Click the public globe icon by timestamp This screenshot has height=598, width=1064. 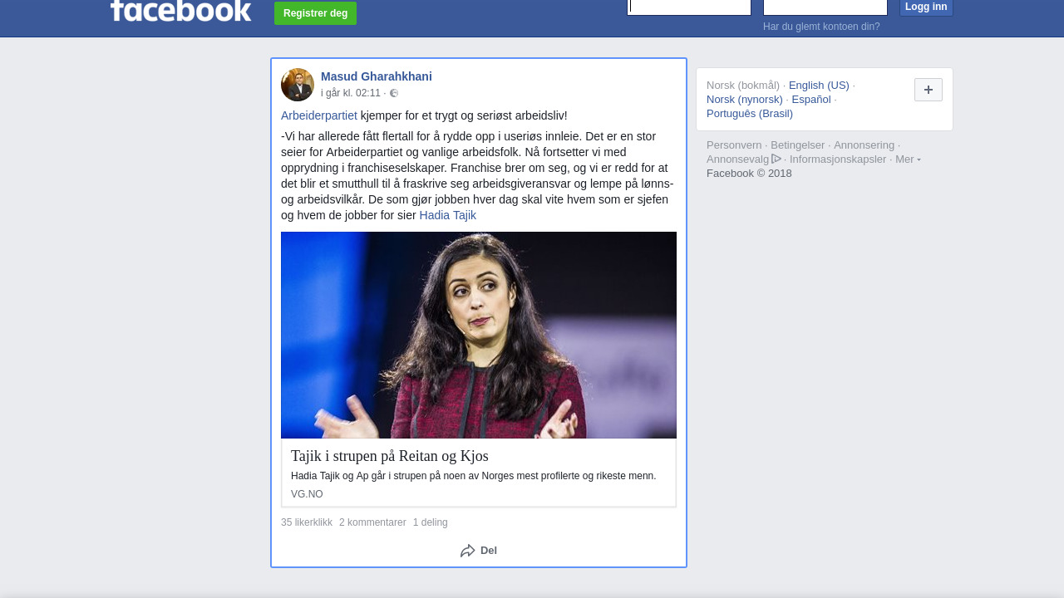394,94
